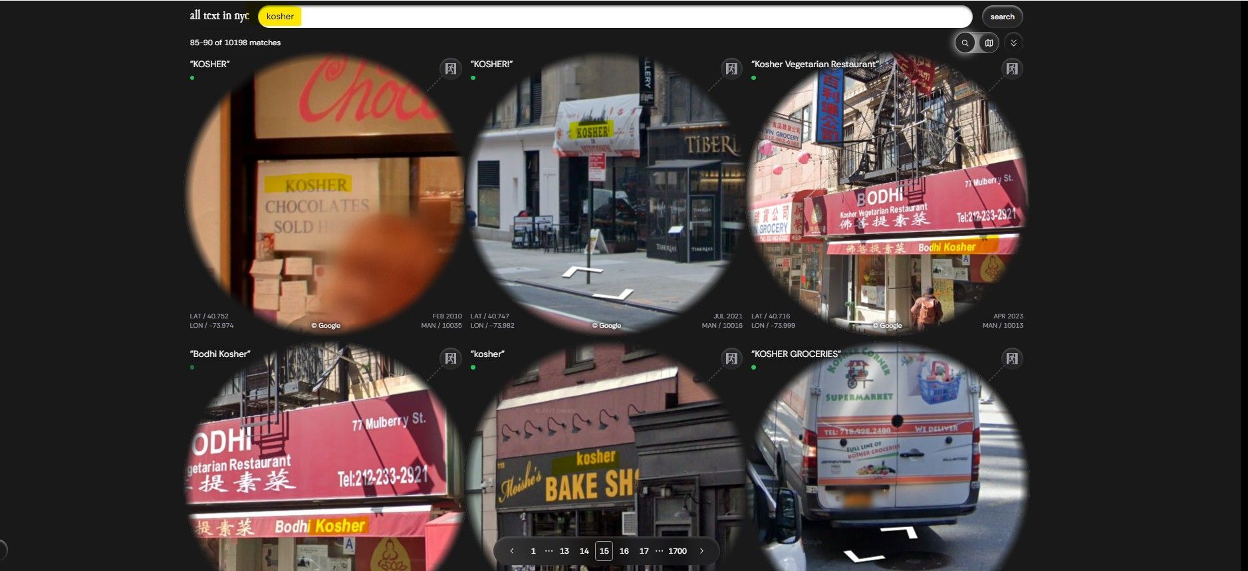Open map icon for "KOSHER!" result

pyautogui.click(x=731, y=68)
